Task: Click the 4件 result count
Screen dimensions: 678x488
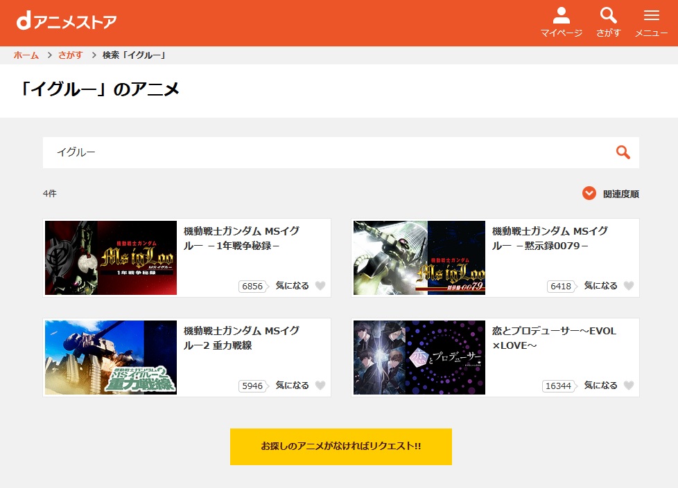Action: pyautogui.click(x=50, y=194)
